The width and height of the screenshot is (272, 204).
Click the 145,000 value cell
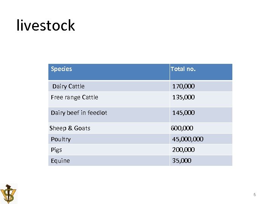(x=184, y=113)
